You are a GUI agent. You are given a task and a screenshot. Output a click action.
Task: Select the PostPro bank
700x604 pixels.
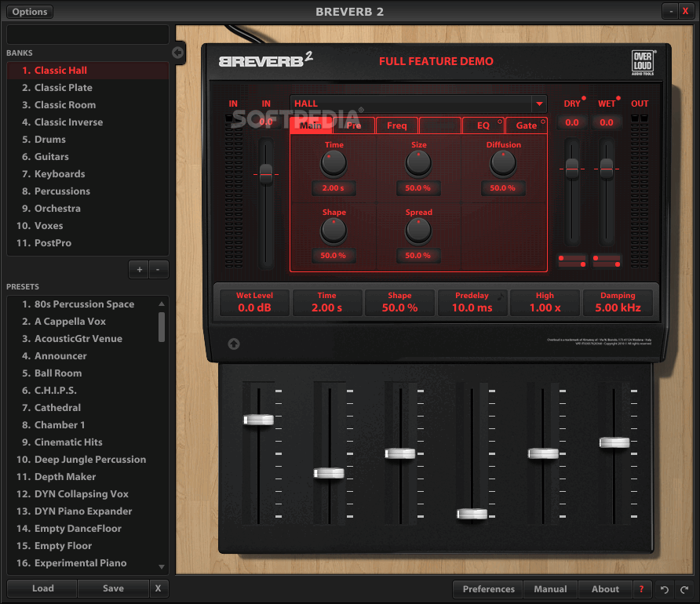[x=88, y=242]
